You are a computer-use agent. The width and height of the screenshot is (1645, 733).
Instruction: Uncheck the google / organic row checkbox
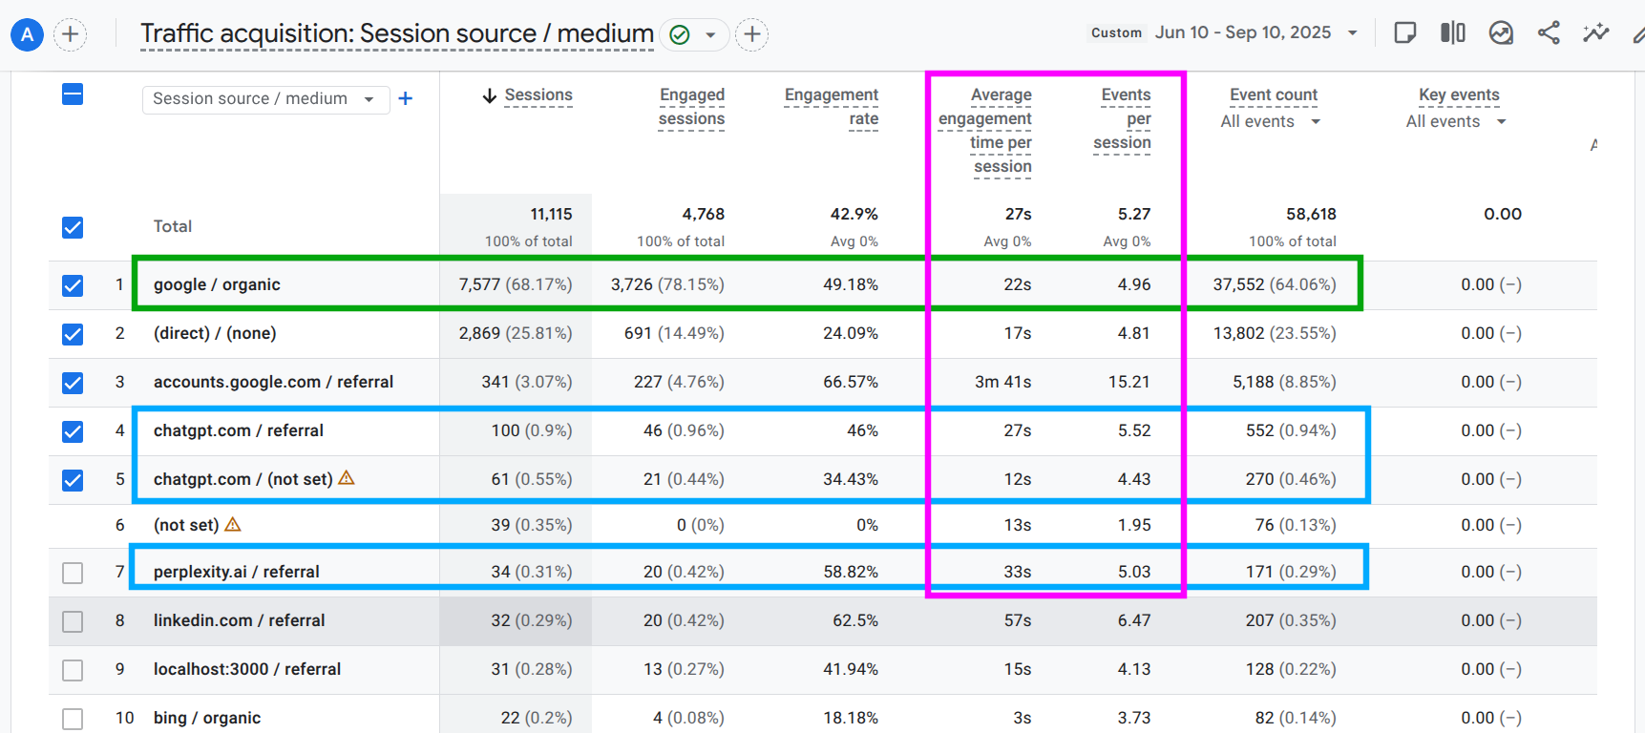point(73,285)
